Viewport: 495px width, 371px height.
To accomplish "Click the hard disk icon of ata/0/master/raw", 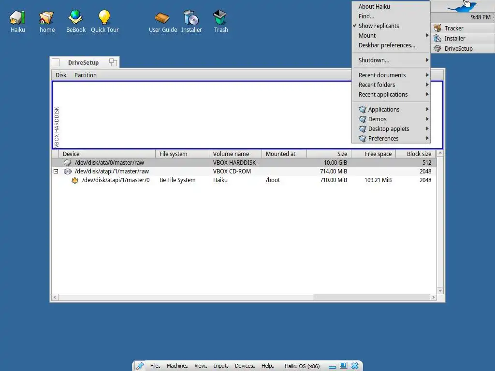I will 68,162.
